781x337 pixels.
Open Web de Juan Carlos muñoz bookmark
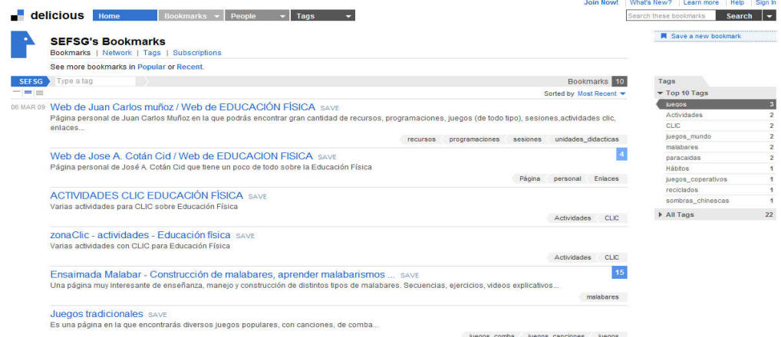click(x=183, y=107)
